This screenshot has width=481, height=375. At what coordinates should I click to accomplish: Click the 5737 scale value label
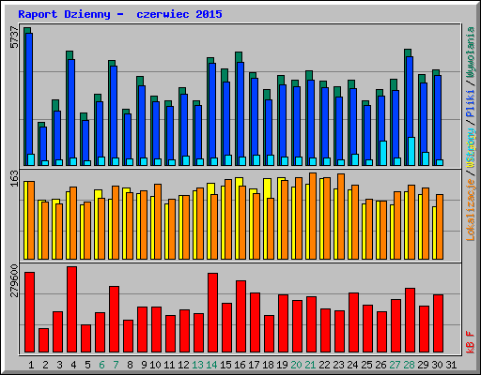click(14, 37)
